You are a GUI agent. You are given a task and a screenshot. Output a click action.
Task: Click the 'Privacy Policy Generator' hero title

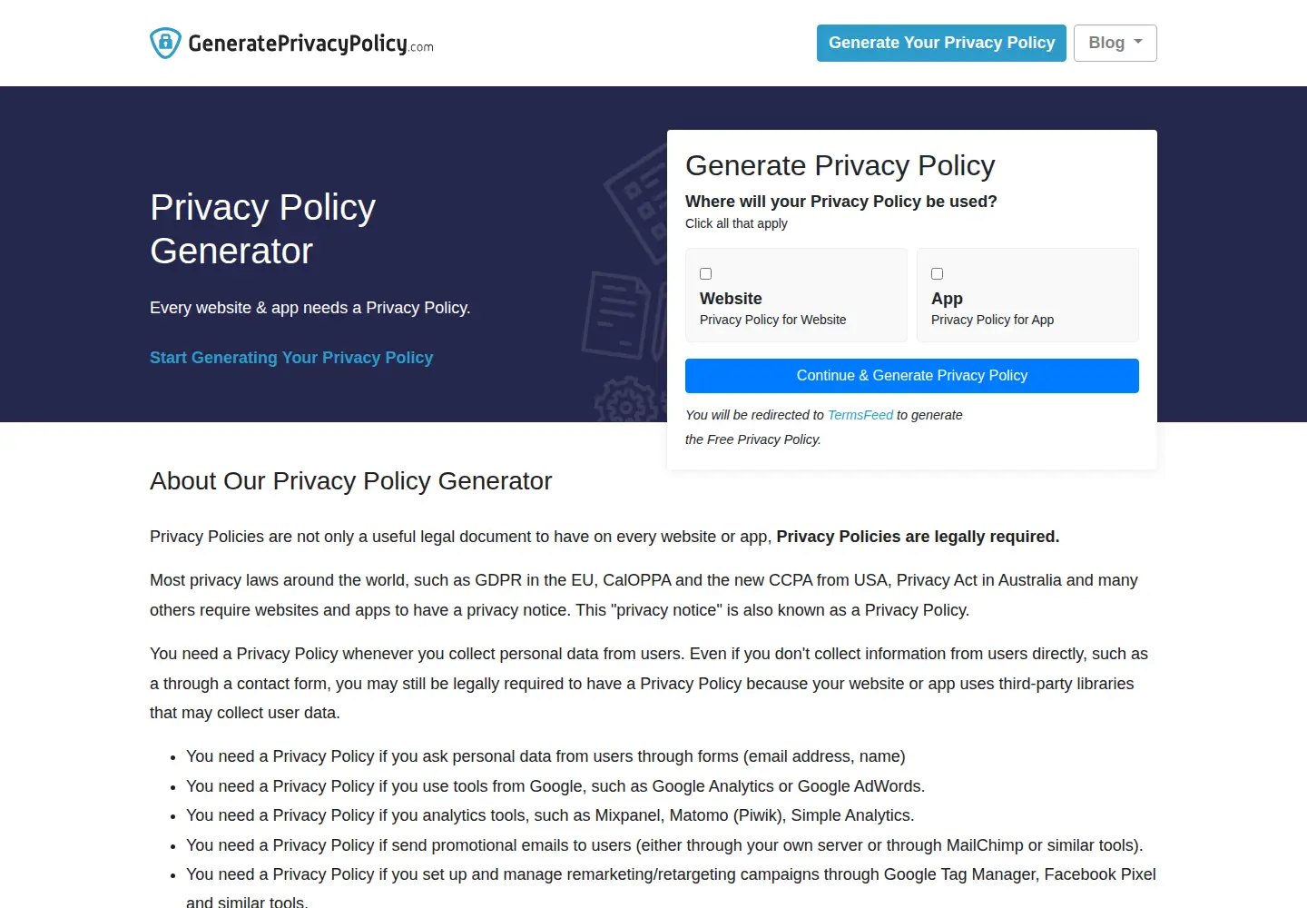coord(263,229)
